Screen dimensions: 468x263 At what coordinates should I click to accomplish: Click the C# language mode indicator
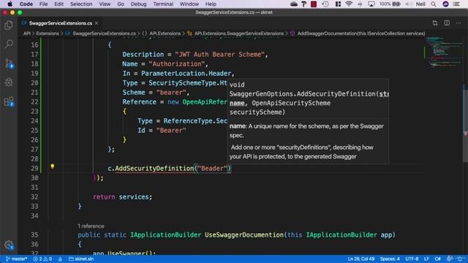click(437, 259)
